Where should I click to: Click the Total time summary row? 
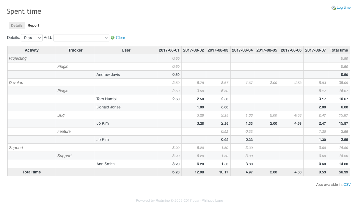click(x=31, y=172)
